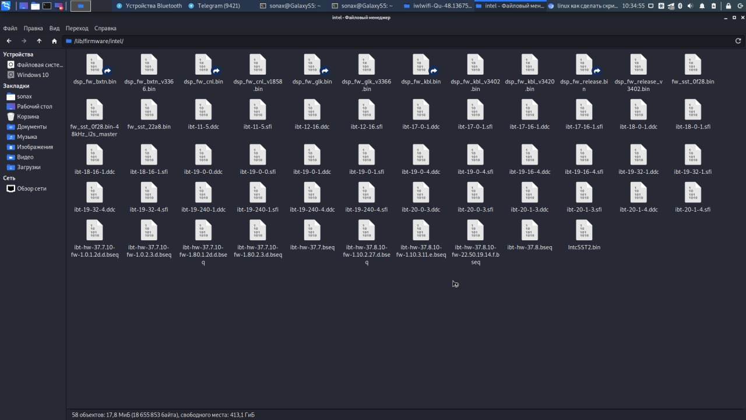Select the ibt-18-0-1.sfi file icon
This screenshot has height=420, width=746.
693,110
